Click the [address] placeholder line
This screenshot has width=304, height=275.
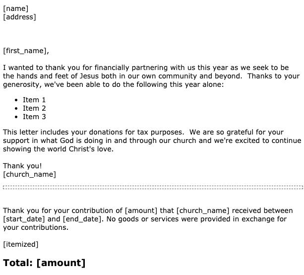tap(19, 17)
